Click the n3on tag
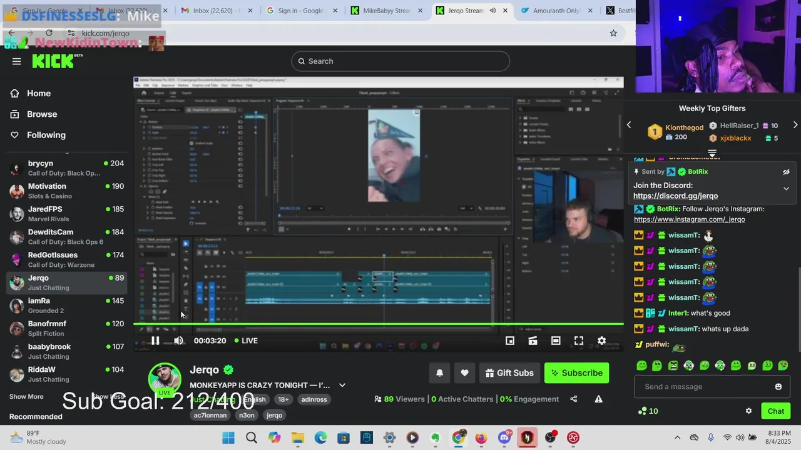 point(247,415)
